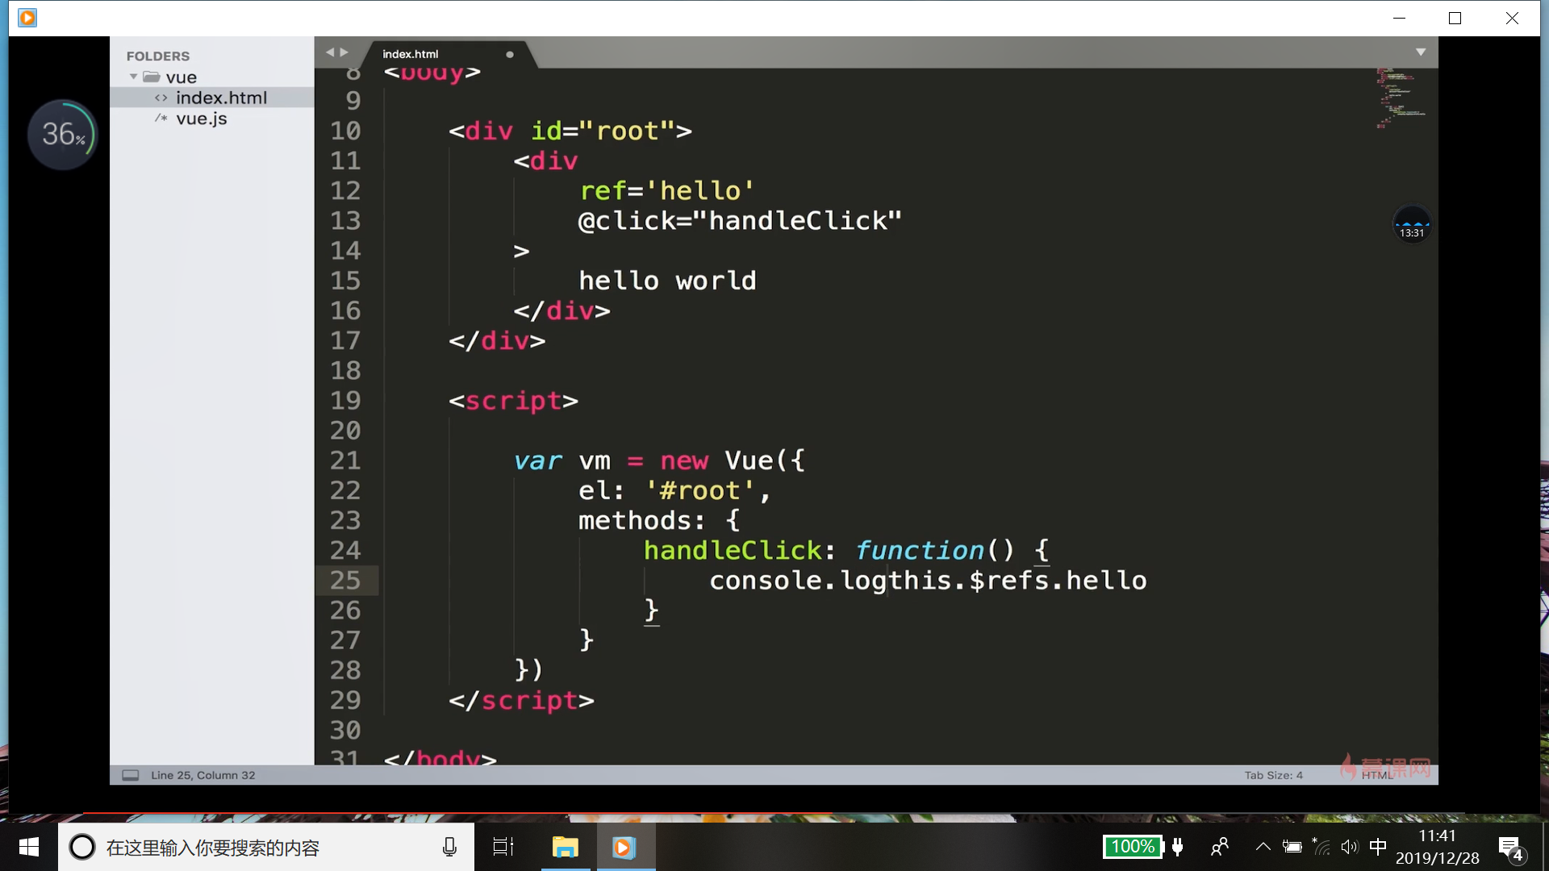Click the panel switcher icon in status bar
Screen dimensions: 1549x871
pos(130,775)
